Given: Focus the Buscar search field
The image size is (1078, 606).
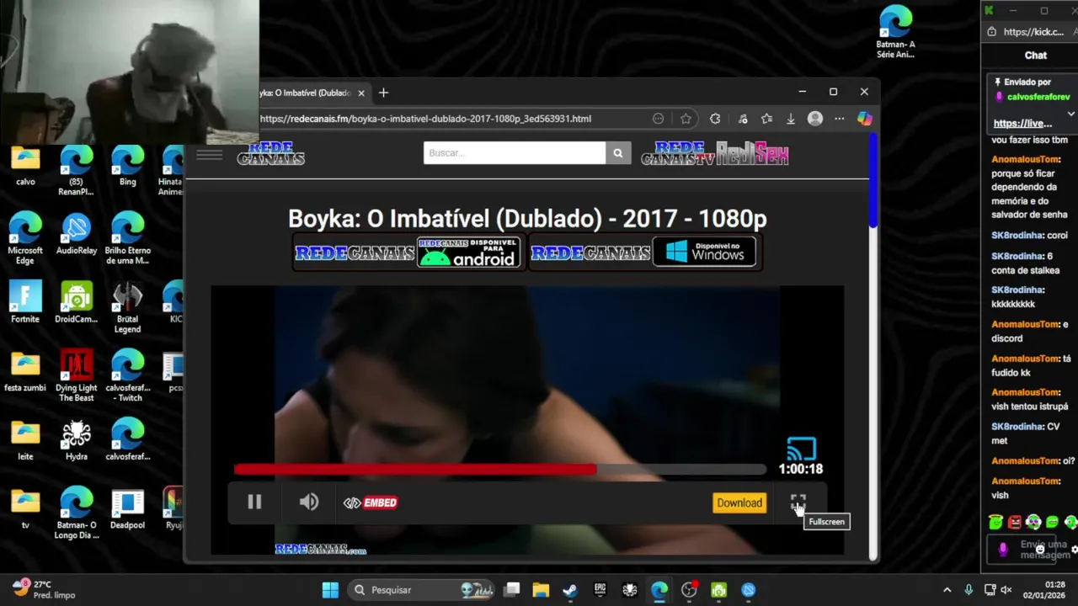Looking at the screenshot, I should point(514,152).
